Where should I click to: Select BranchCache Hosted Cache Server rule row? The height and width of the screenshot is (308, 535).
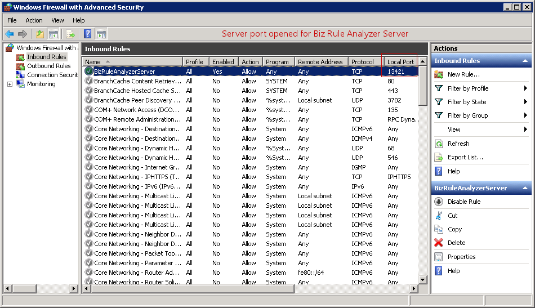point(251,91)
